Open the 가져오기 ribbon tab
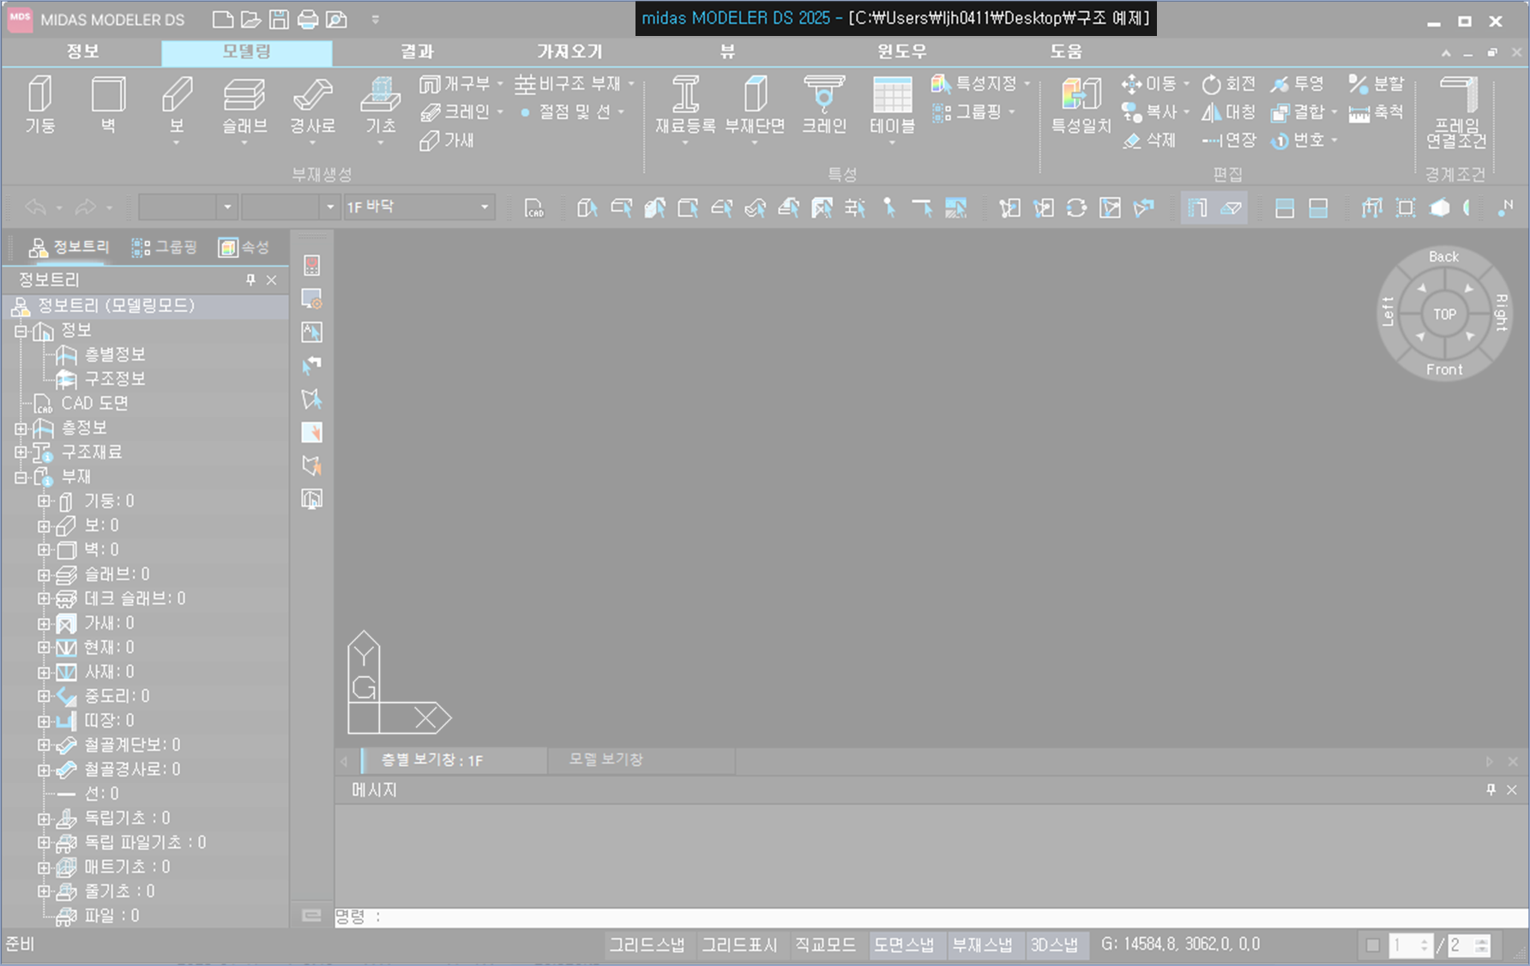Image resolution: width=1530 pixels, height=966 pixels. click(x=569, y=51)
